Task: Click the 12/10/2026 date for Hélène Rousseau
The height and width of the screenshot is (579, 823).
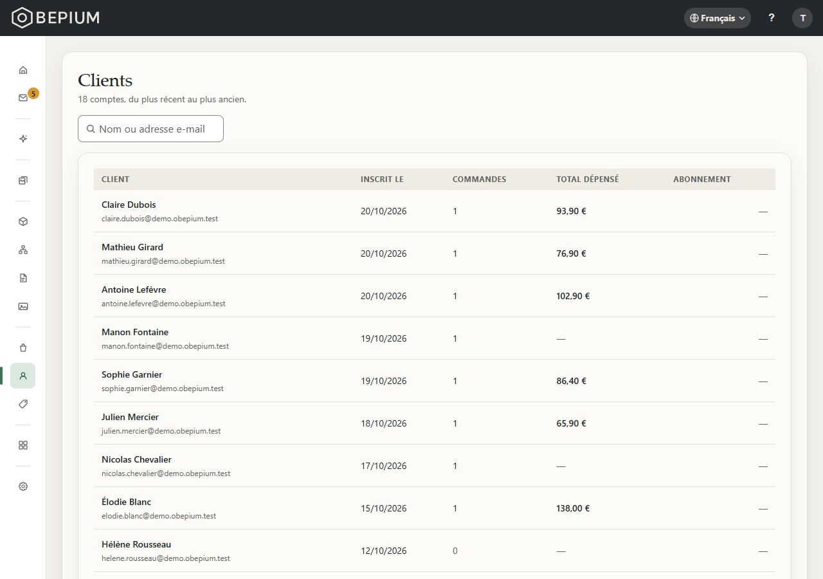Action: coord(384,551)
